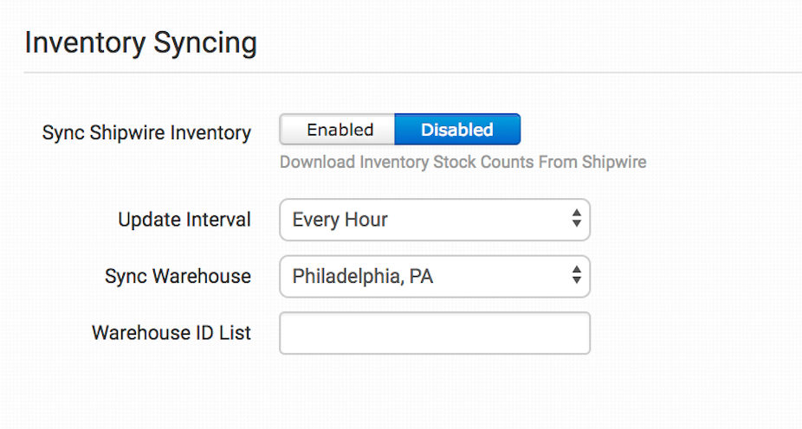Viewport: 802px width, 429px height.
Task: Click the Update Interval up-down arrows icon
Action: coord(576,220)
